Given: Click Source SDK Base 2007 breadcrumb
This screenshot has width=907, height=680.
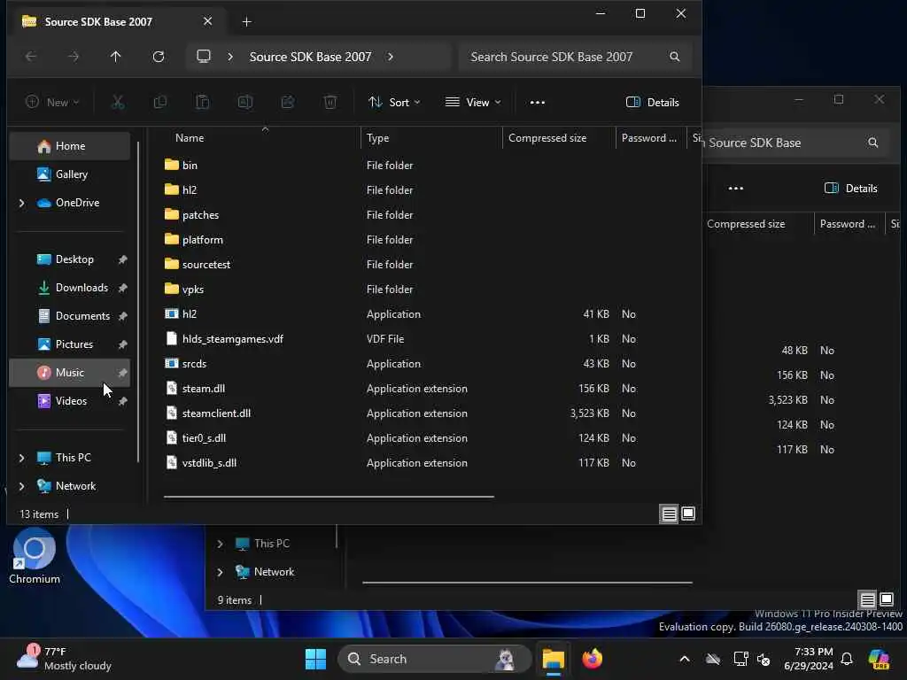Looking at the screenshot, I should coord(310,57).
